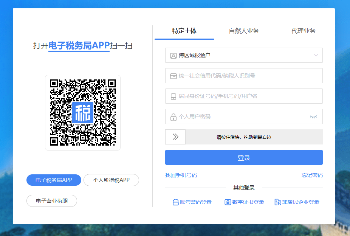This screenshot has height=236, width=350.
Task: Select the 电子税务局APP scan option
Action: click(54, 180)
